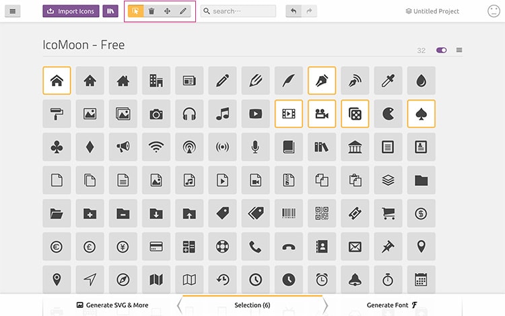Select the dollar coin icon
The image size is (505, 316).
[422, 213]
